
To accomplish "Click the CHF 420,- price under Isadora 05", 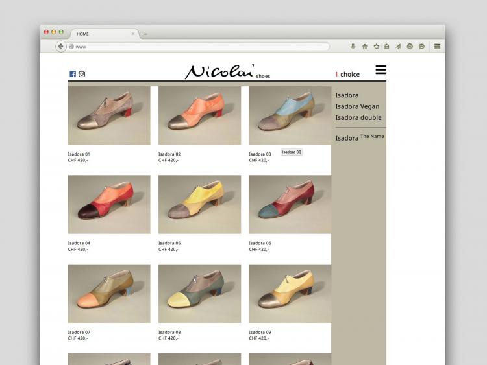I will click(168, 250).
